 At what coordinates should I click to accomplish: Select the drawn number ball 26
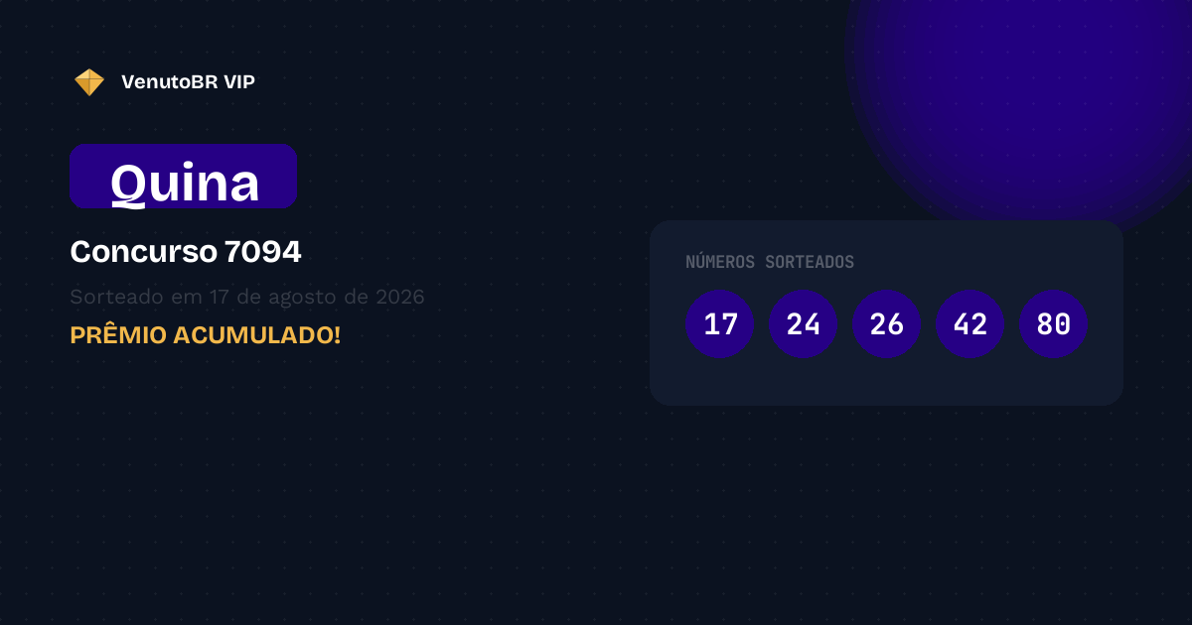pos(887,323)
